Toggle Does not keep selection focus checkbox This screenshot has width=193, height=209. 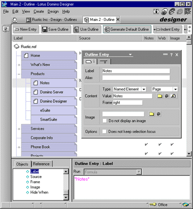(x=104, y=132)
